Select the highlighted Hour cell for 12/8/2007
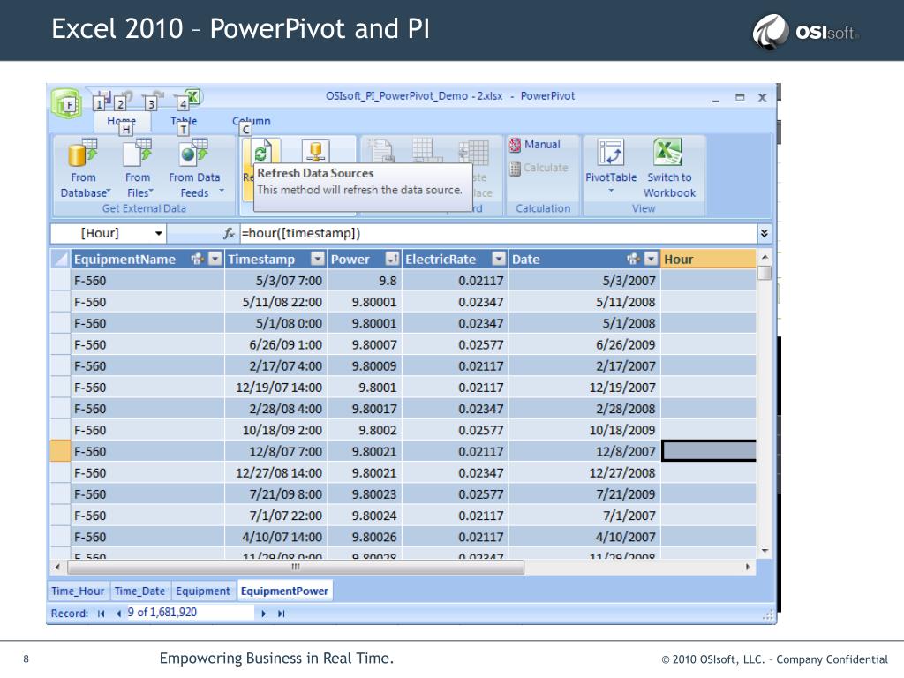 tap(709, 451)
